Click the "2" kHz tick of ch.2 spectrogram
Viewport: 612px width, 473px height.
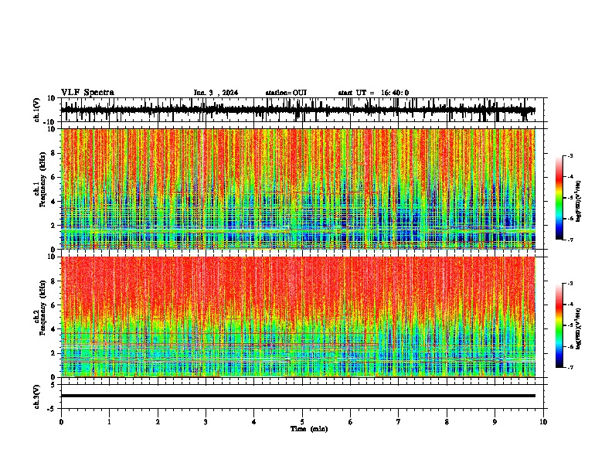(x=53, y=353)
